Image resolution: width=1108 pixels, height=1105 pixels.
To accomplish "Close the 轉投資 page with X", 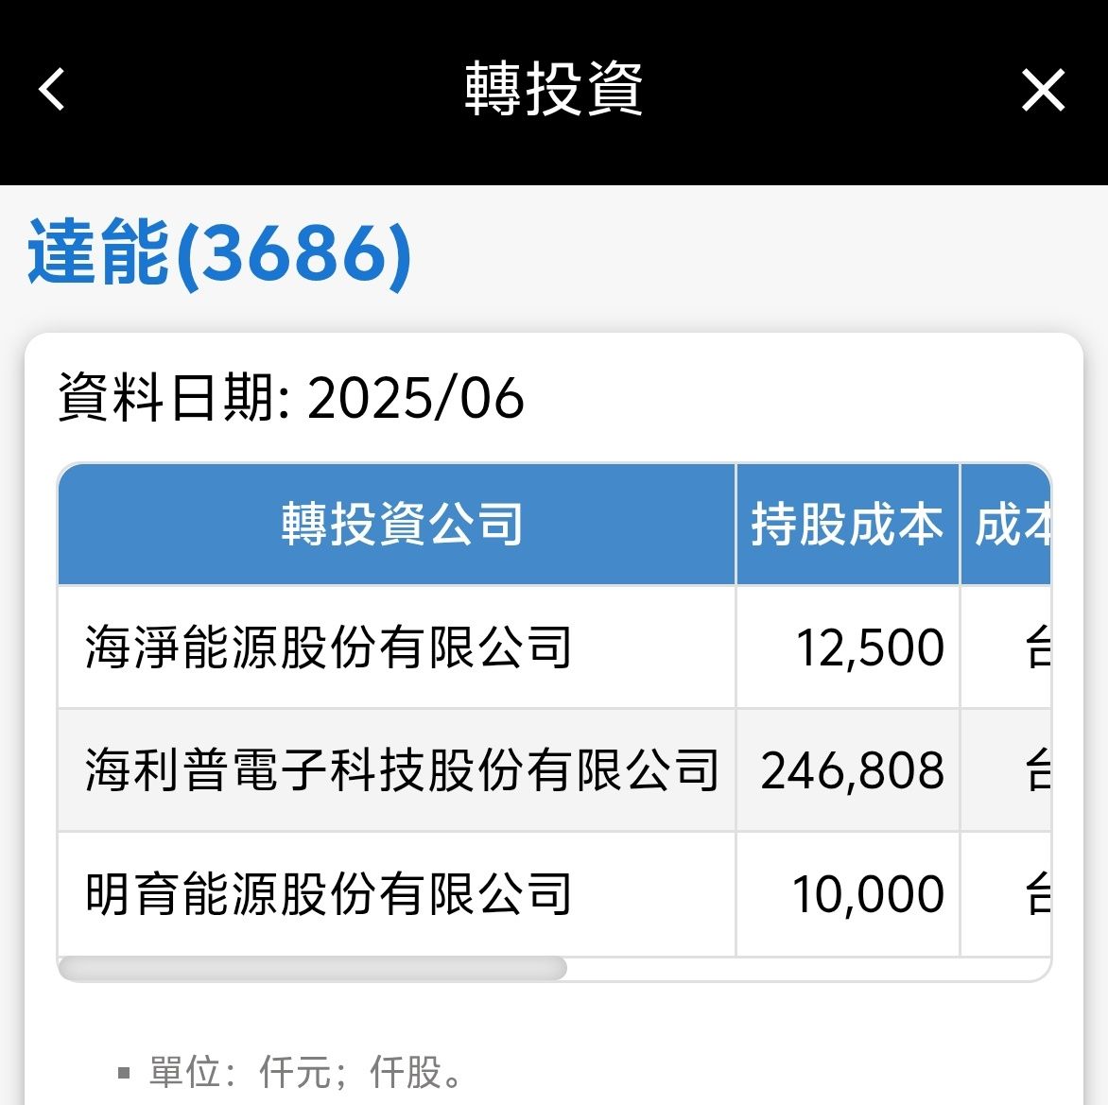I will pyautogui.click(x=1043, y=91).
